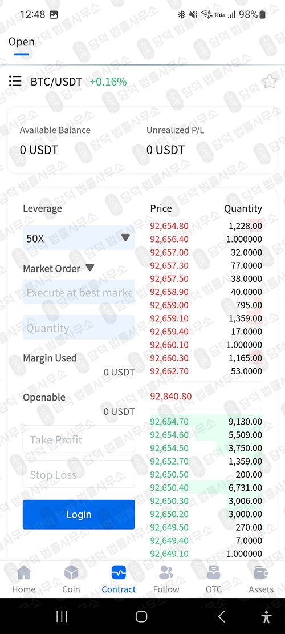Tap the Android back navigation arrow
The image size is (285, 634).
pos(221,616)
